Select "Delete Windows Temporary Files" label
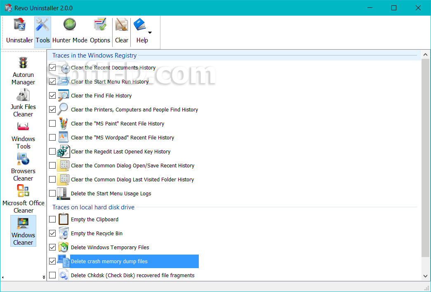This screenshot has width=431, height=292. click(x=110, y=247)
